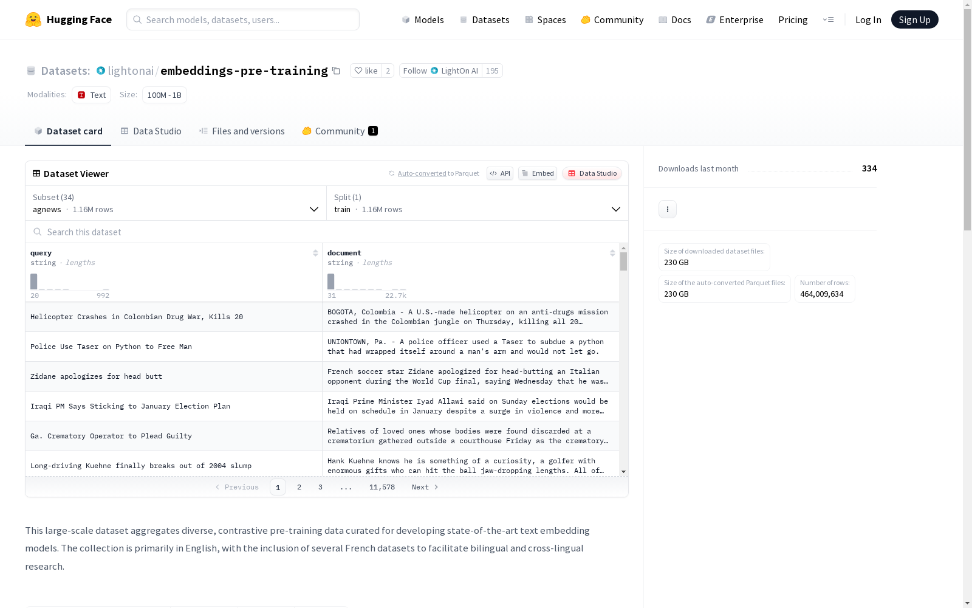972x608 pixels.
Task: Focus the Search this dataset field
Action: tap(327, 232)
